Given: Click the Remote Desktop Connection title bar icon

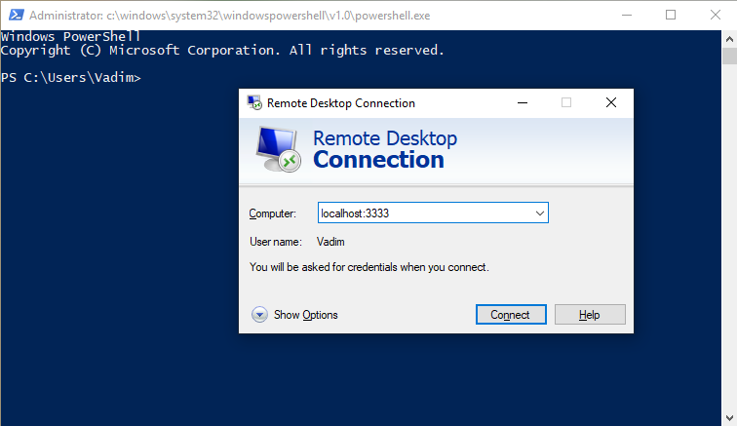Looking at the screenshot, I should pos(254,103).
